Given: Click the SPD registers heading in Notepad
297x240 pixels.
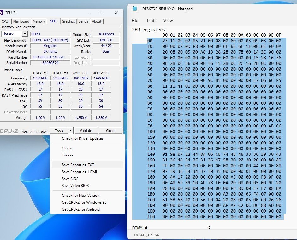Looking at the screenshot, I should [148, 29].
